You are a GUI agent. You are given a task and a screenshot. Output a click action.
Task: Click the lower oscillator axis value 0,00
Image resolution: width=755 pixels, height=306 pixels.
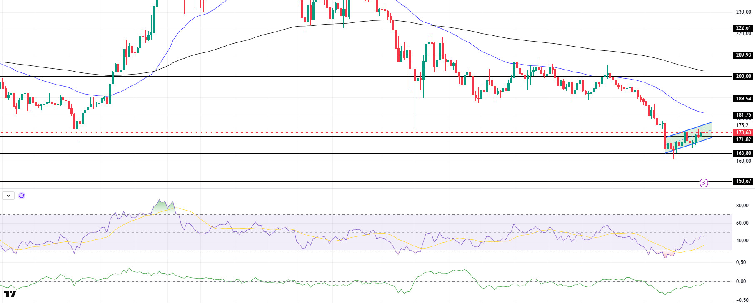point(741,281)
